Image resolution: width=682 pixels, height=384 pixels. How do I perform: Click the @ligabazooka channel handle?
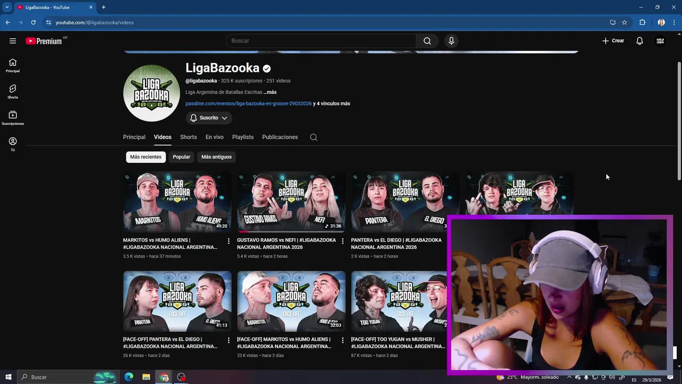coord(201,81)
